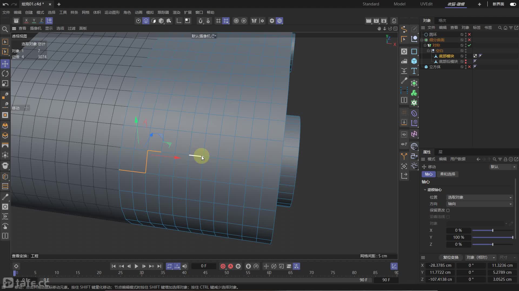519x291 pixels.
Task: Collapse the 空白 tree node
Action: point(428,51)
